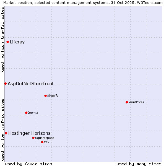Click the "used by fewer sites" axis label
This screenshot has width=166, height=166.
point(28,164)
